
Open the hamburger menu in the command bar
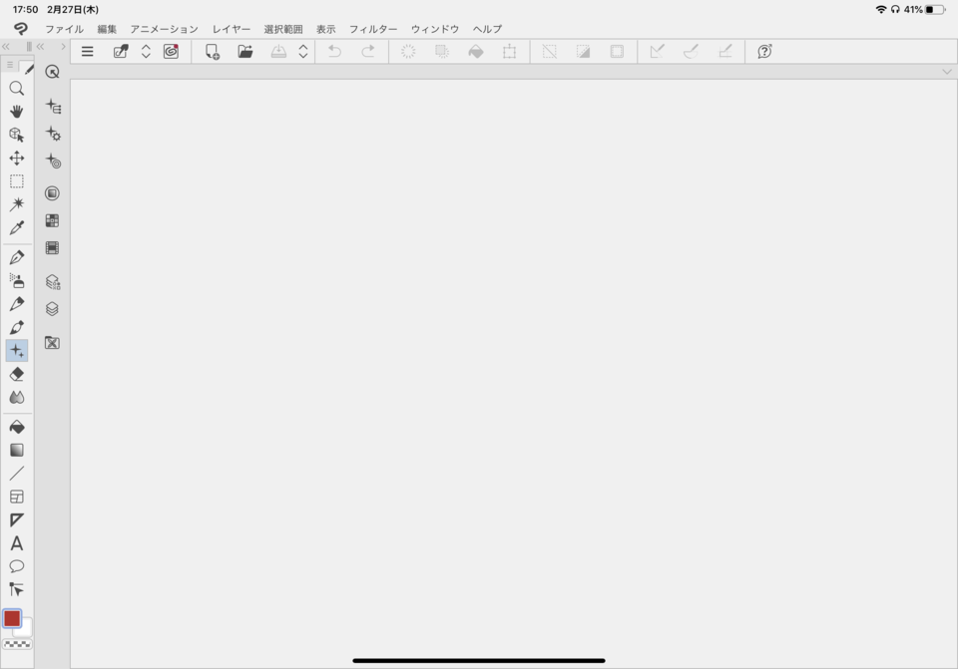(x=88, y=52)
